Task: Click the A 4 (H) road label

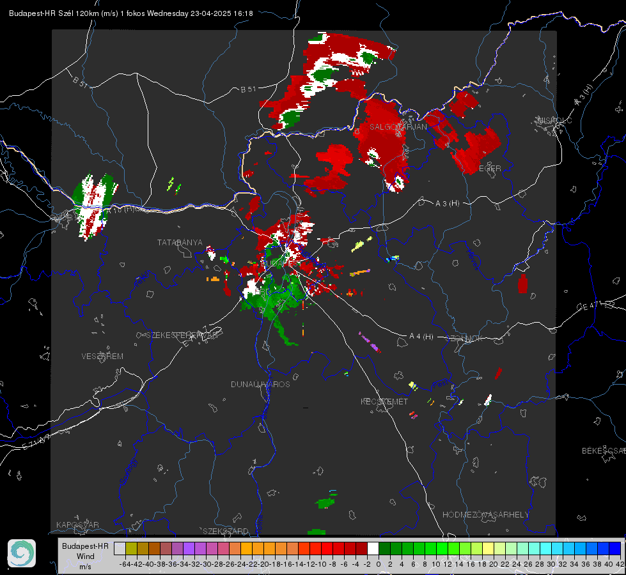Action: point(421,337)
